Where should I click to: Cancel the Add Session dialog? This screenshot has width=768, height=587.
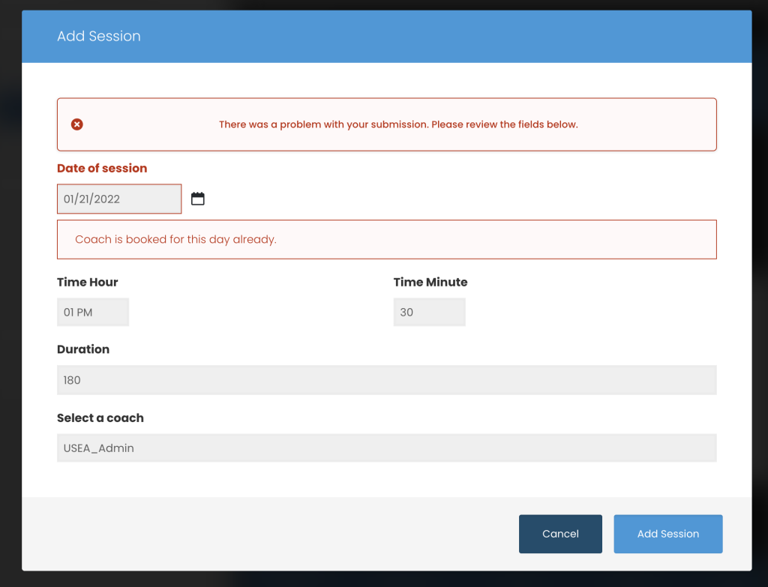coord(560,534)
